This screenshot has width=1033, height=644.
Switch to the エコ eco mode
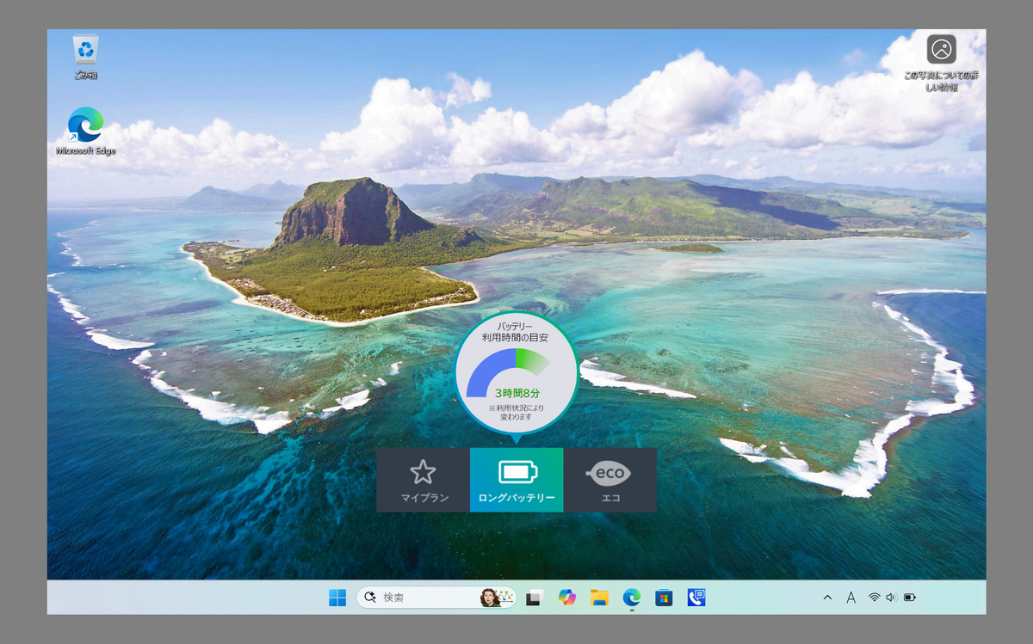(610, 480)
